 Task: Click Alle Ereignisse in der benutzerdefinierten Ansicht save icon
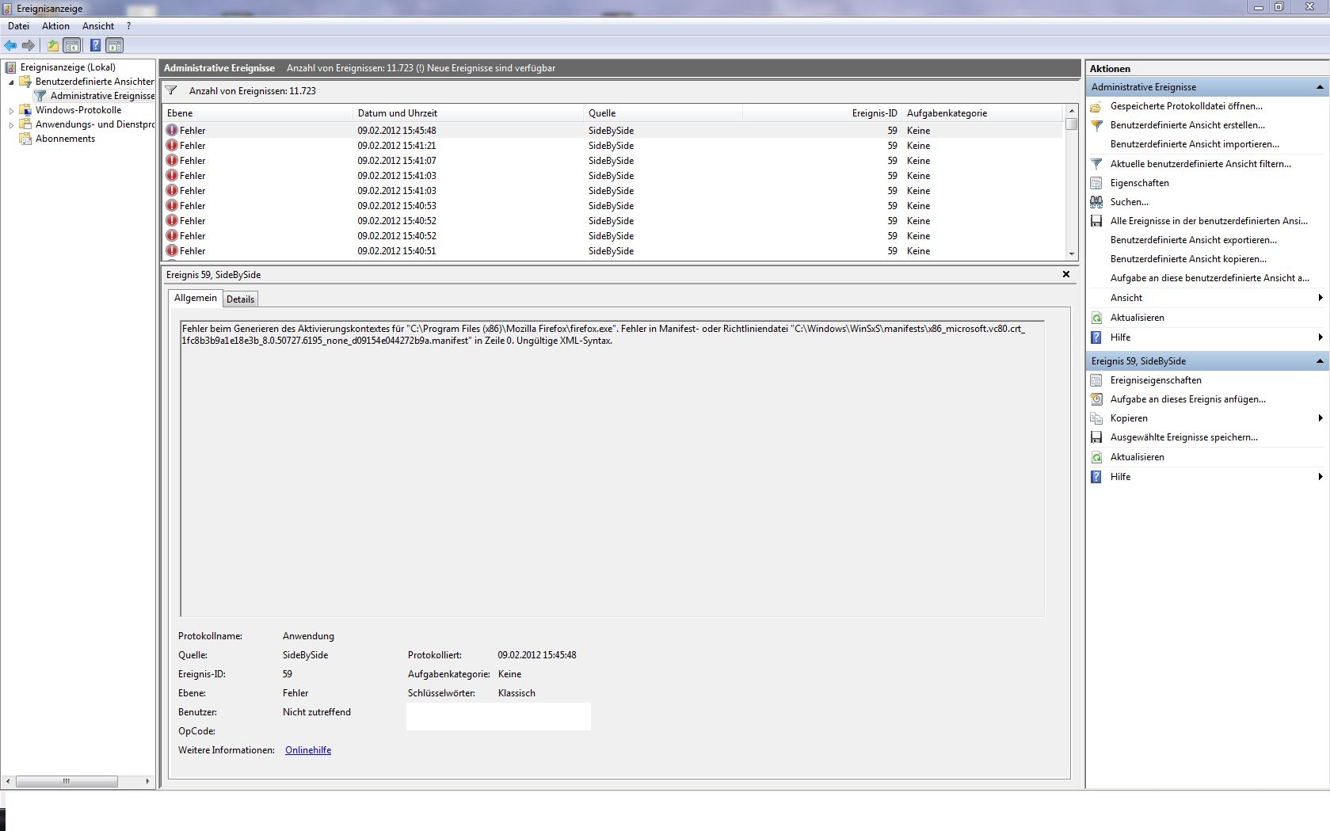pos(1096,221)
